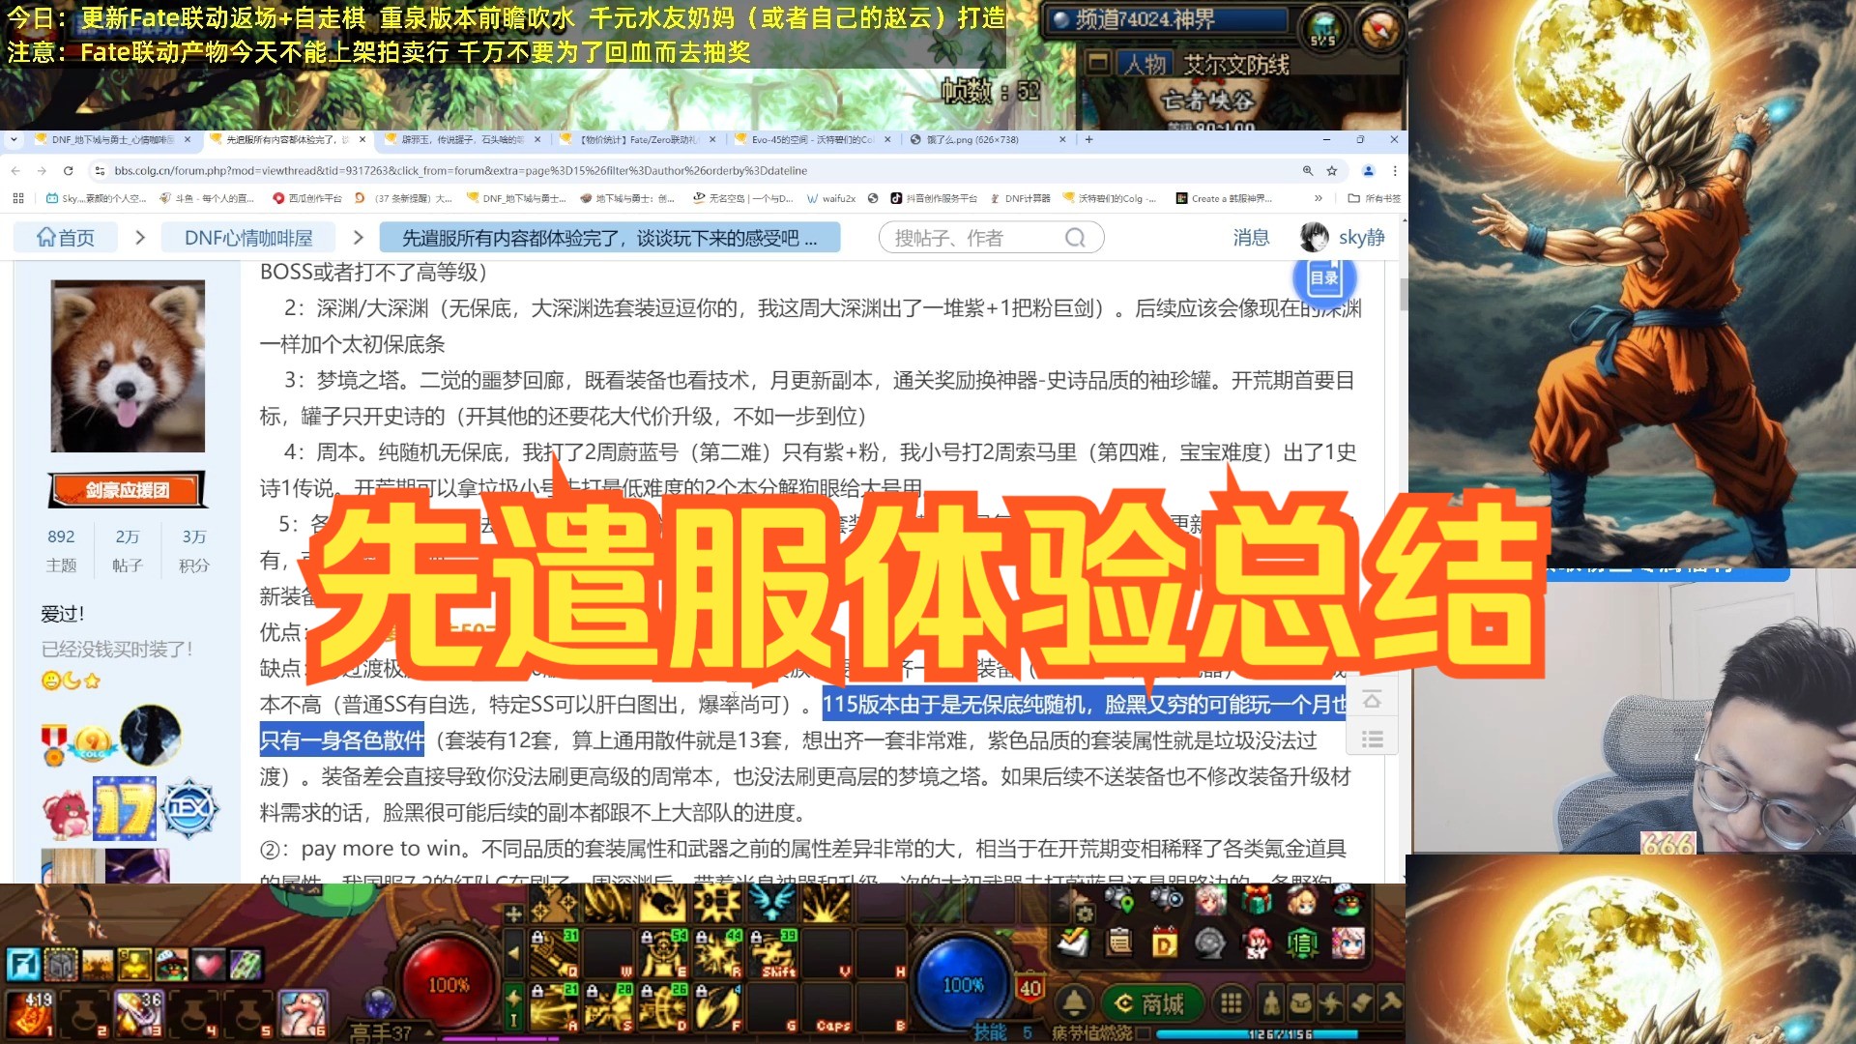
Task: Use the Shift slot skill icon
Action: click(773, 954)
